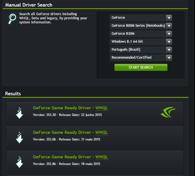The width and height of the screenshot is (195, 176).
Task: Click download arrow for driver 353.06
Action: [x=19, y=137]
